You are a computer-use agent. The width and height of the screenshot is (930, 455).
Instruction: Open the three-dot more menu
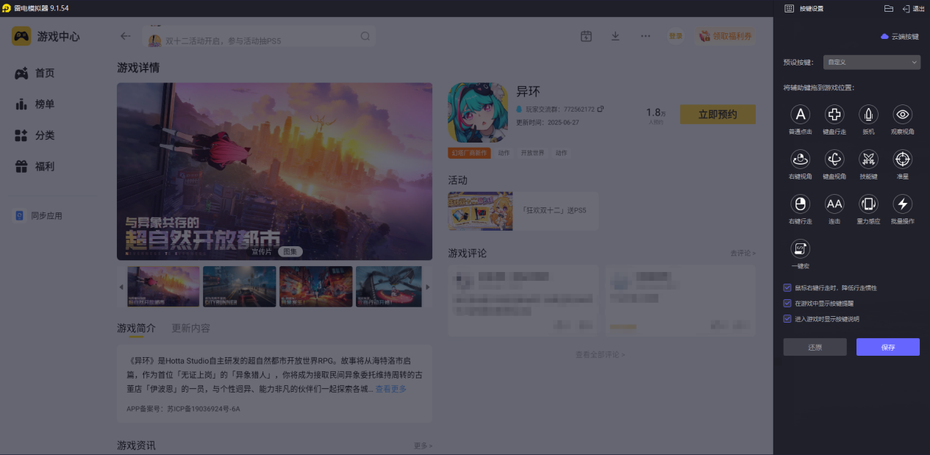[645, 36]
